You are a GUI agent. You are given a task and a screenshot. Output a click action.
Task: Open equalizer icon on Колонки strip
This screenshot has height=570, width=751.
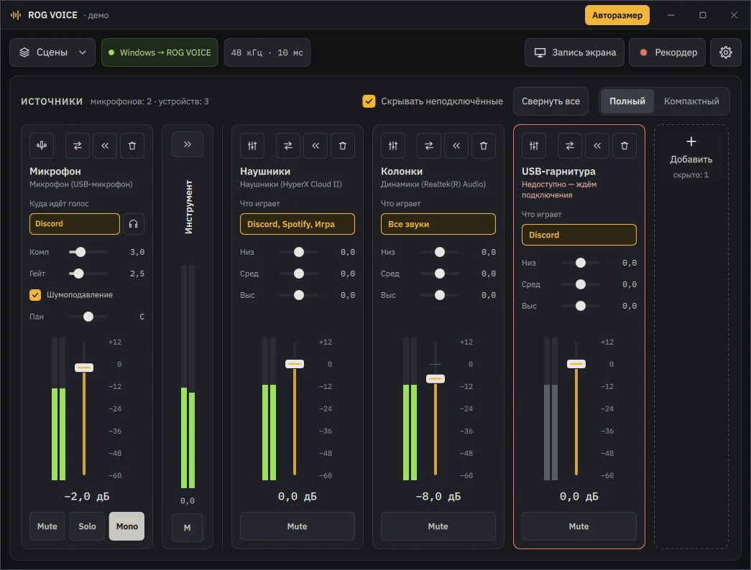pos(393,146)
